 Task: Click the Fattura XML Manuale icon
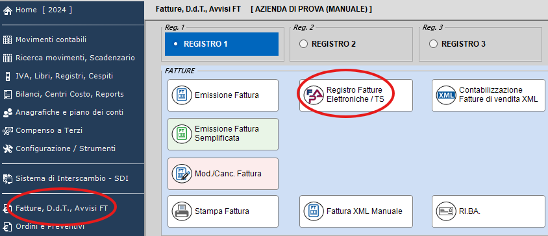coord(314,211)
